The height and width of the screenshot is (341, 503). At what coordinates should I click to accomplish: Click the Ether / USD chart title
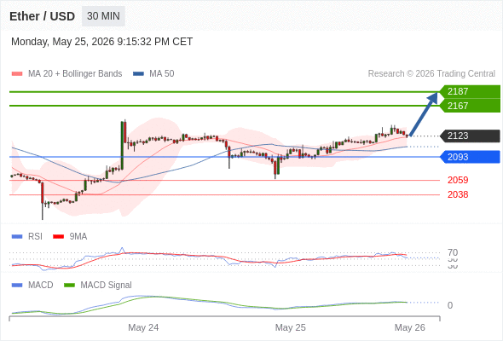pos(42,16)
